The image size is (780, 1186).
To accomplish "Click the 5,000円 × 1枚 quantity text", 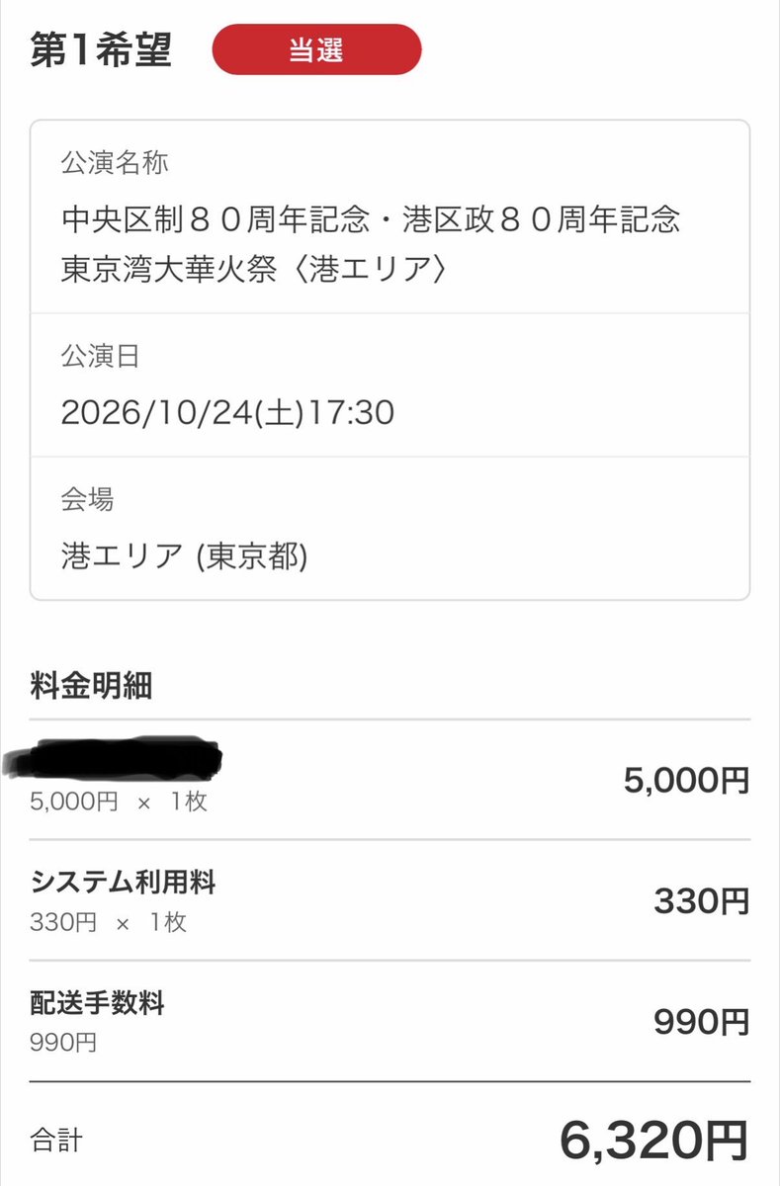I will click(x=119, y=802).
